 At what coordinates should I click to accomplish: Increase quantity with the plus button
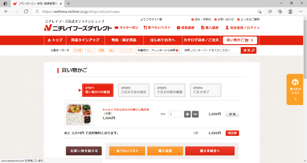[187, 114]
